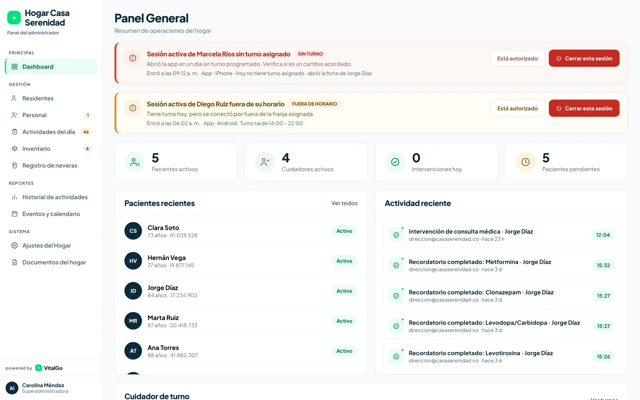This screenshot has width=640, height=400.
Task: Click Ver todos in Pacientes recientes
Action: pyautogui.click(x=344, y=203)
